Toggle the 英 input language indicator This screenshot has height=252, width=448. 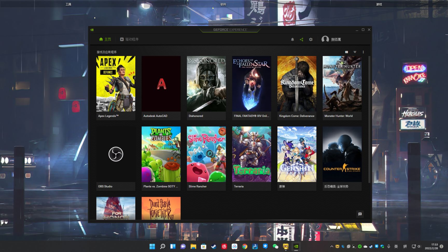[x=396, y=246]
